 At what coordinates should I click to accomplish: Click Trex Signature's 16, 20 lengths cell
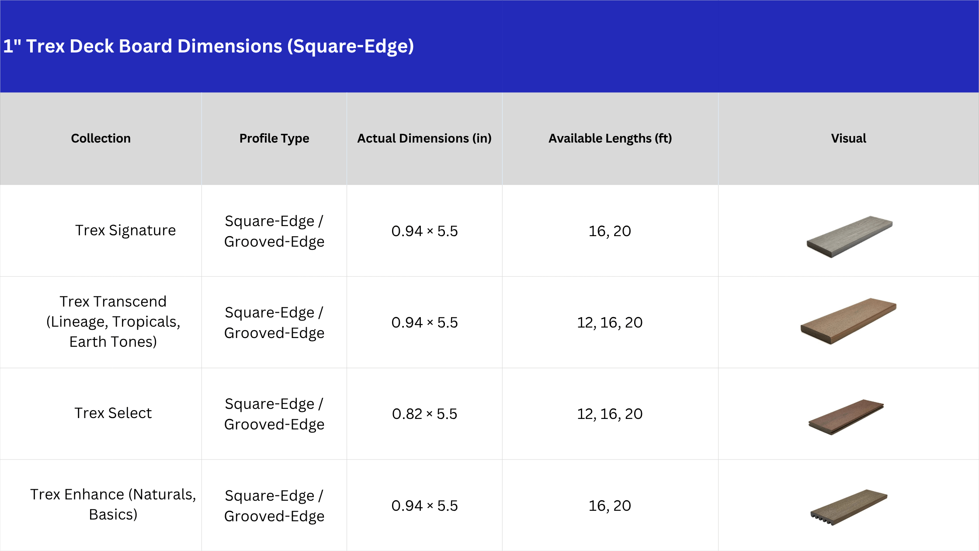coord(610,231)
